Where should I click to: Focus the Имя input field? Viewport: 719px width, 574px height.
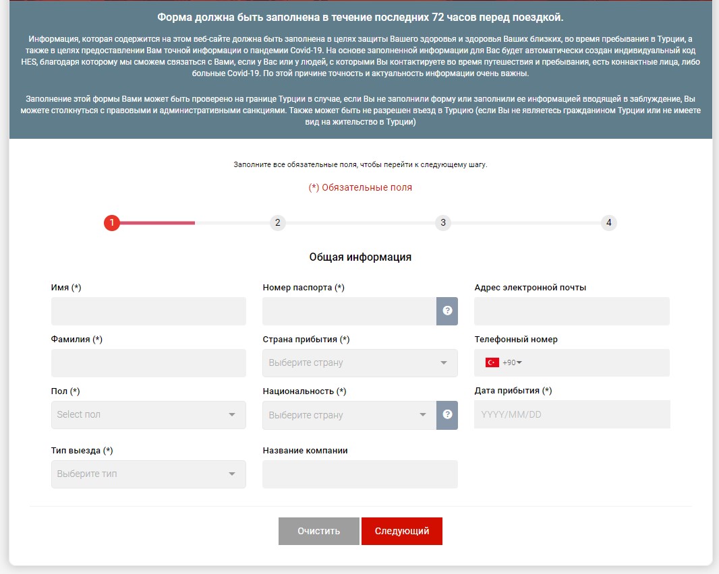[x=148, y=311]
